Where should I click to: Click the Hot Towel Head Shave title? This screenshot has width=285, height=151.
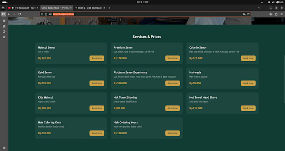[203, 97]
